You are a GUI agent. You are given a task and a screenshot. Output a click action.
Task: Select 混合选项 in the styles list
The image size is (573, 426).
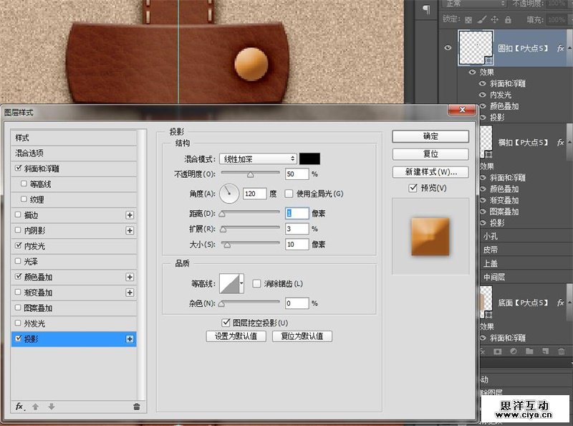(30, 153)
